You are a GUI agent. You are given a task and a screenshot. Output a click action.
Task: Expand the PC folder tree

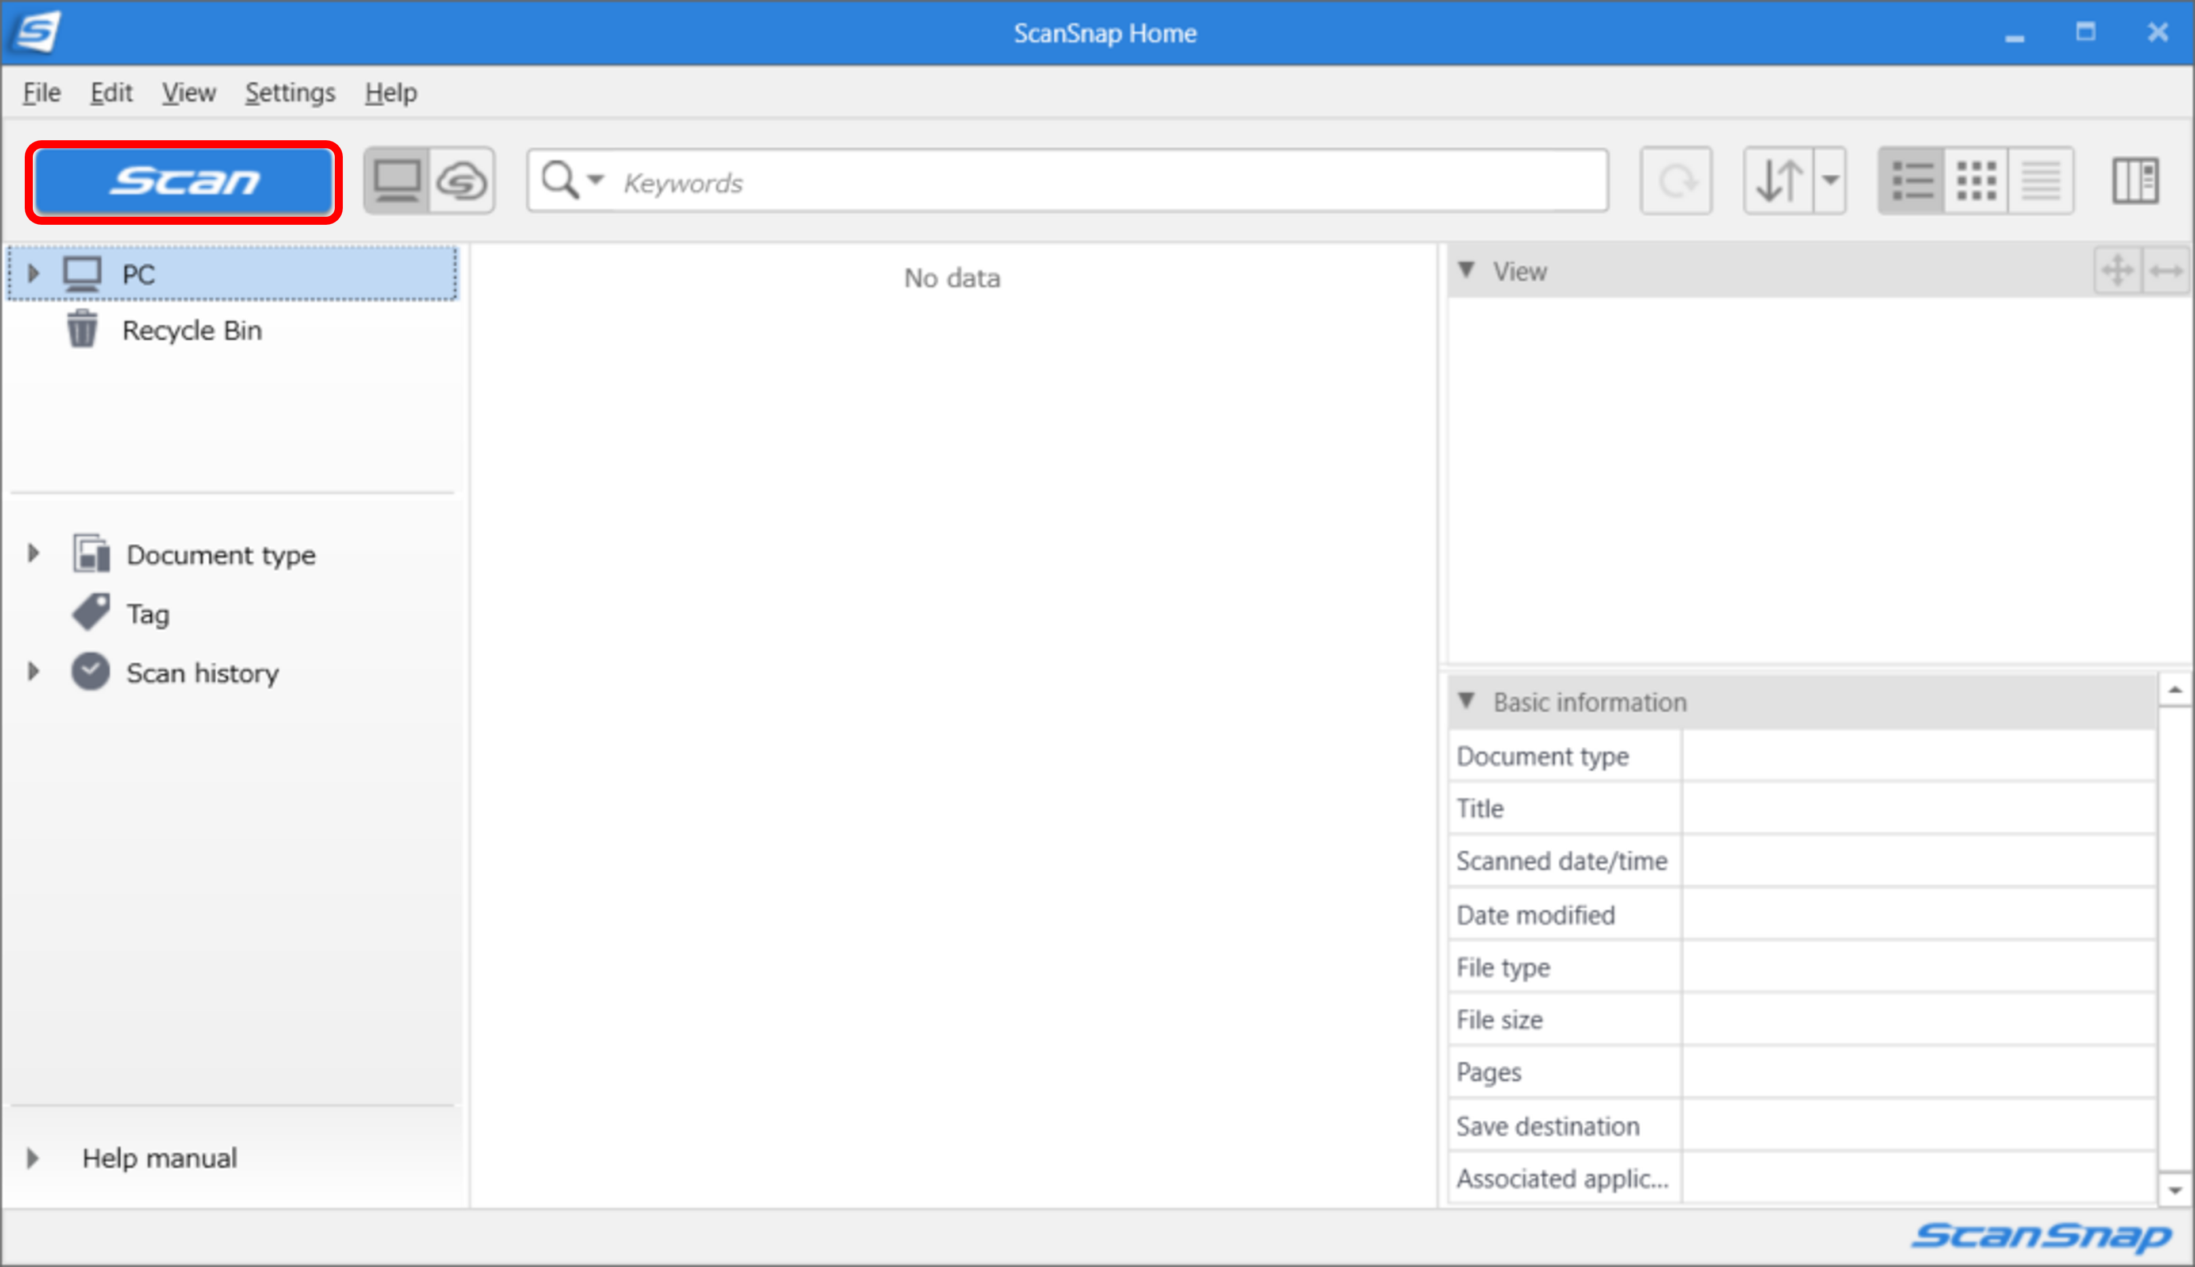pyautogui.click(x=33, y=273)
